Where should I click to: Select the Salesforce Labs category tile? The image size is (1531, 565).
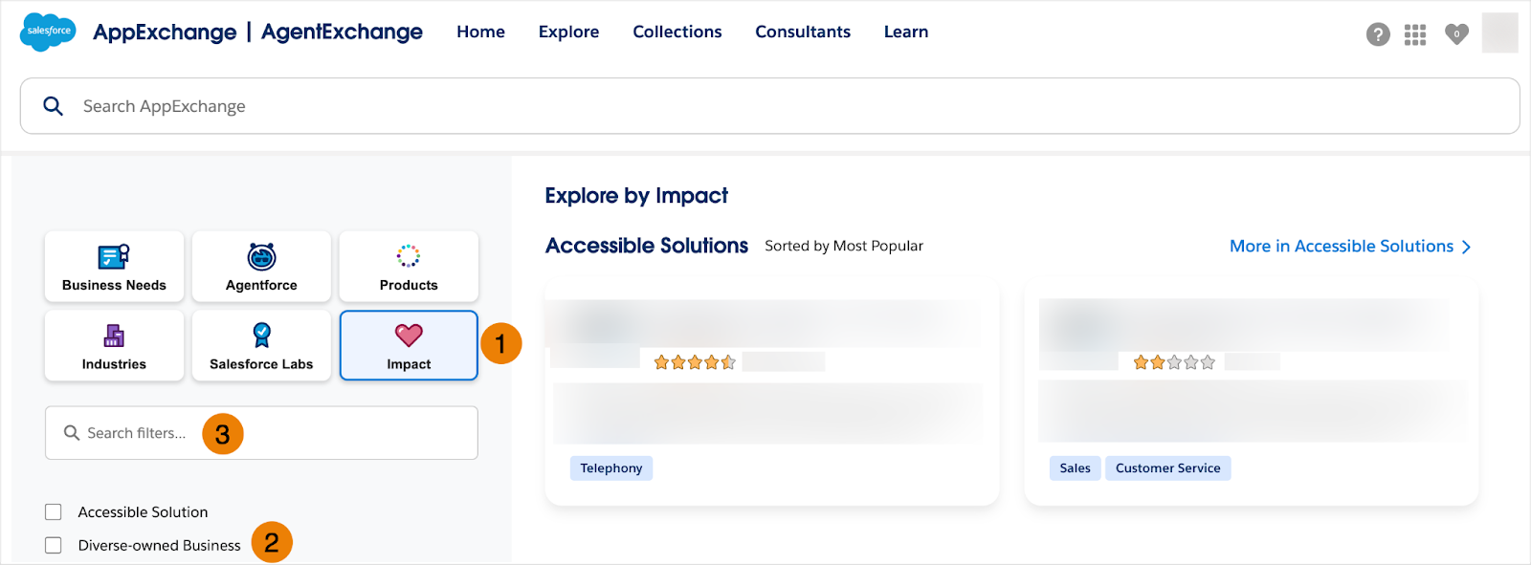point(261,346)
